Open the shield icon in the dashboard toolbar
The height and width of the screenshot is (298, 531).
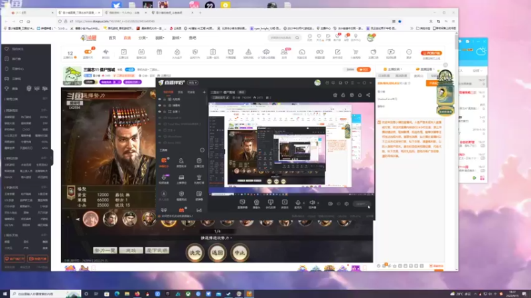(x=195, y=53)
